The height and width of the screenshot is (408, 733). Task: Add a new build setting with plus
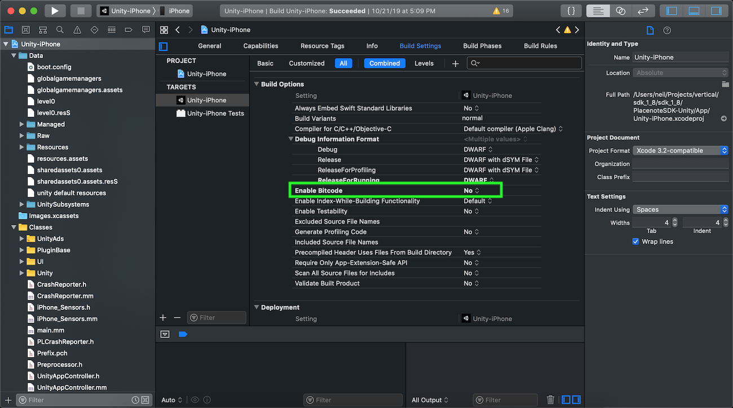456,64
